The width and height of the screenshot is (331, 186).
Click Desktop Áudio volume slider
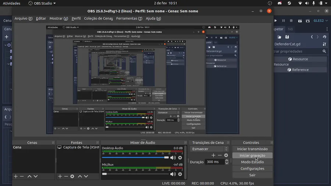[135, 158]
